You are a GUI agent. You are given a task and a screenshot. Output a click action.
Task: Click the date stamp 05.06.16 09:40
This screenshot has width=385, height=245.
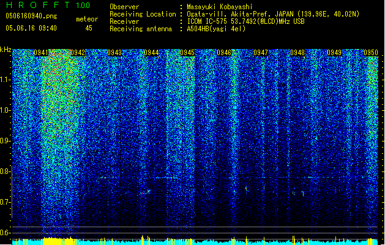31,28
